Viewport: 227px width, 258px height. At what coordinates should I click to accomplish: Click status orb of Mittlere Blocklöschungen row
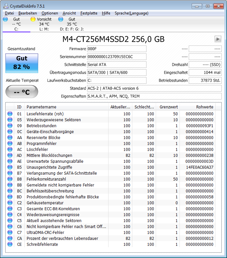(x=10, y=155)
